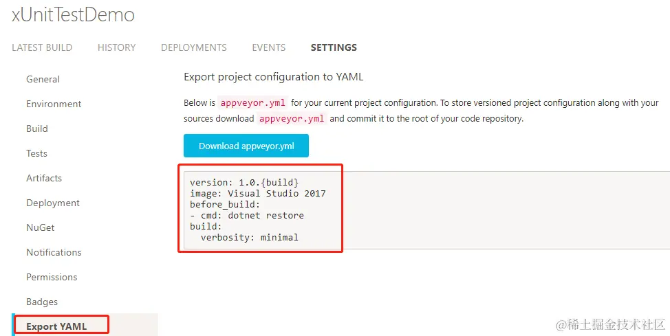This screenshot has width=670, height=336.
Task: Click the 'Export project configuration to YAML' heading
Action: pyautogui.click(x=274, y=77)
